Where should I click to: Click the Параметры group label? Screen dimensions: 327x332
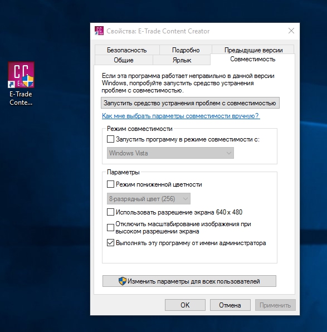[123, 172]
